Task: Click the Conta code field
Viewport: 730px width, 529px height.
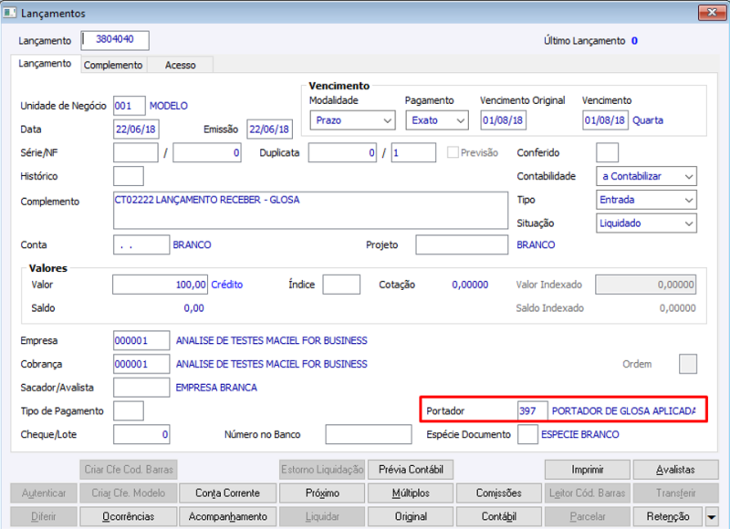Action: 141,244
